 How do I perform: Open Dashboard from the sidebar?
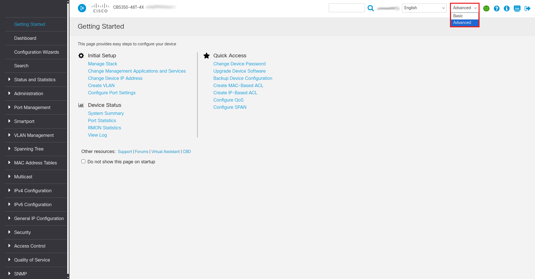pos(25,38)
